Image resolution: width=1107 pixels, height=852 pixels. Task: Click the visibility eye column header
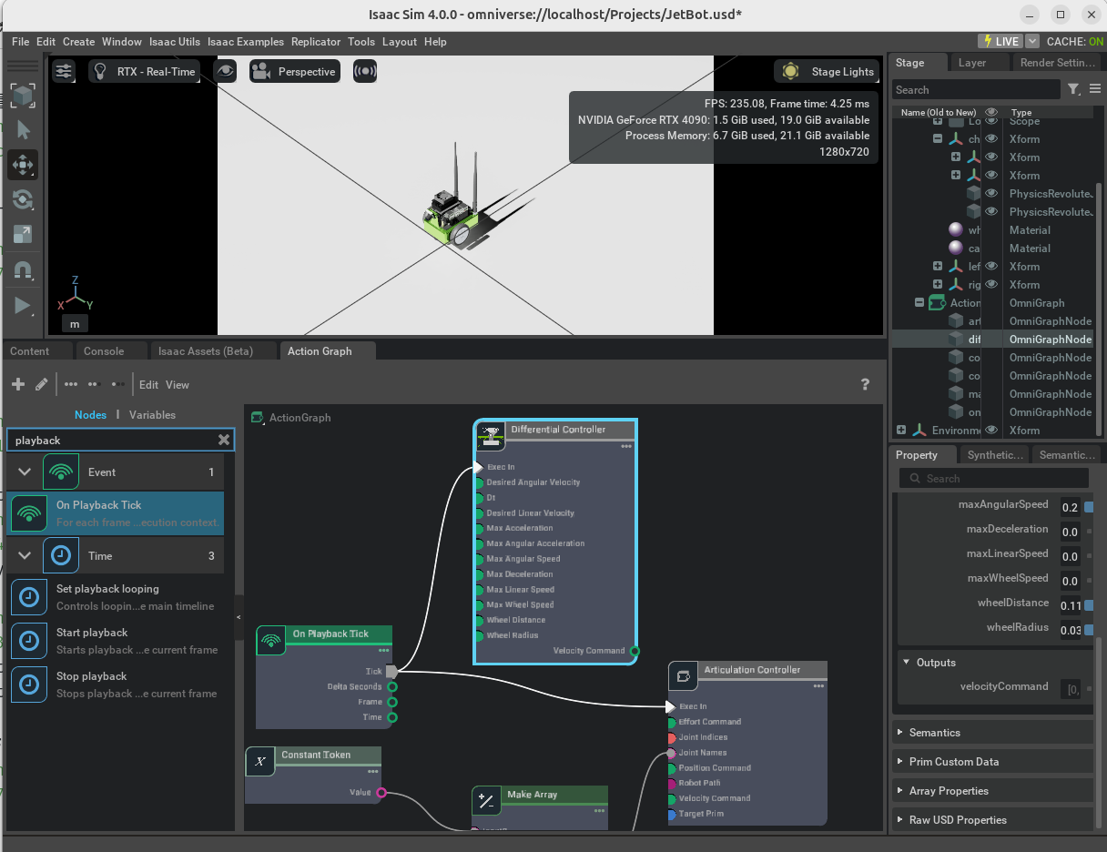[991, 112]
